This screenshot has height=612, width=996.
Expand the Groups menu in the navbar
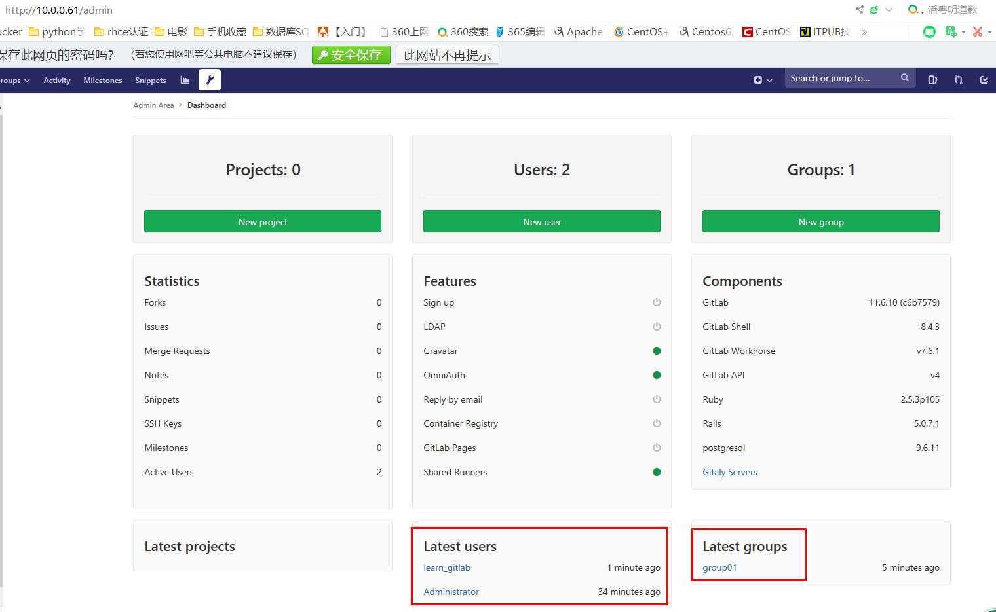point(15,80)
